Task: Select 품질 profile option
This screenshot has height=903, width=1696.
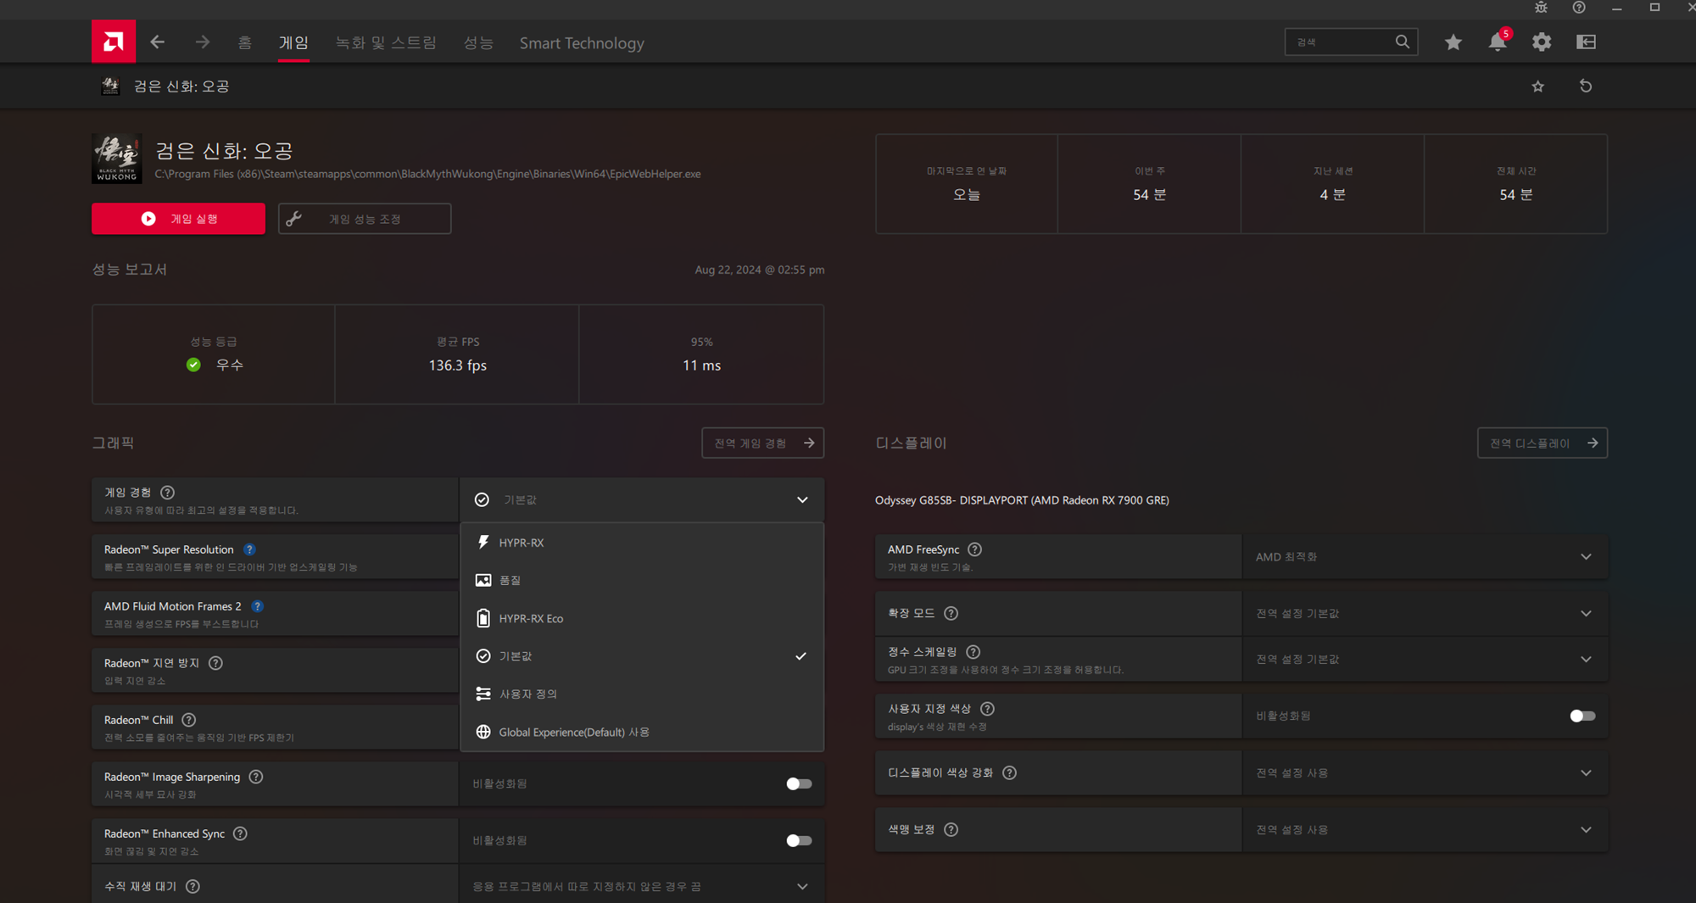Action: tap(642, 580)
